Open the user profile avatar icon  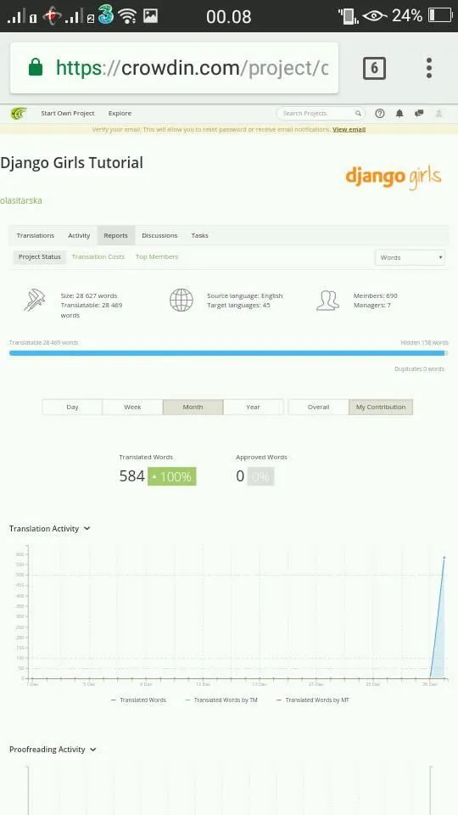coord(438,113)
